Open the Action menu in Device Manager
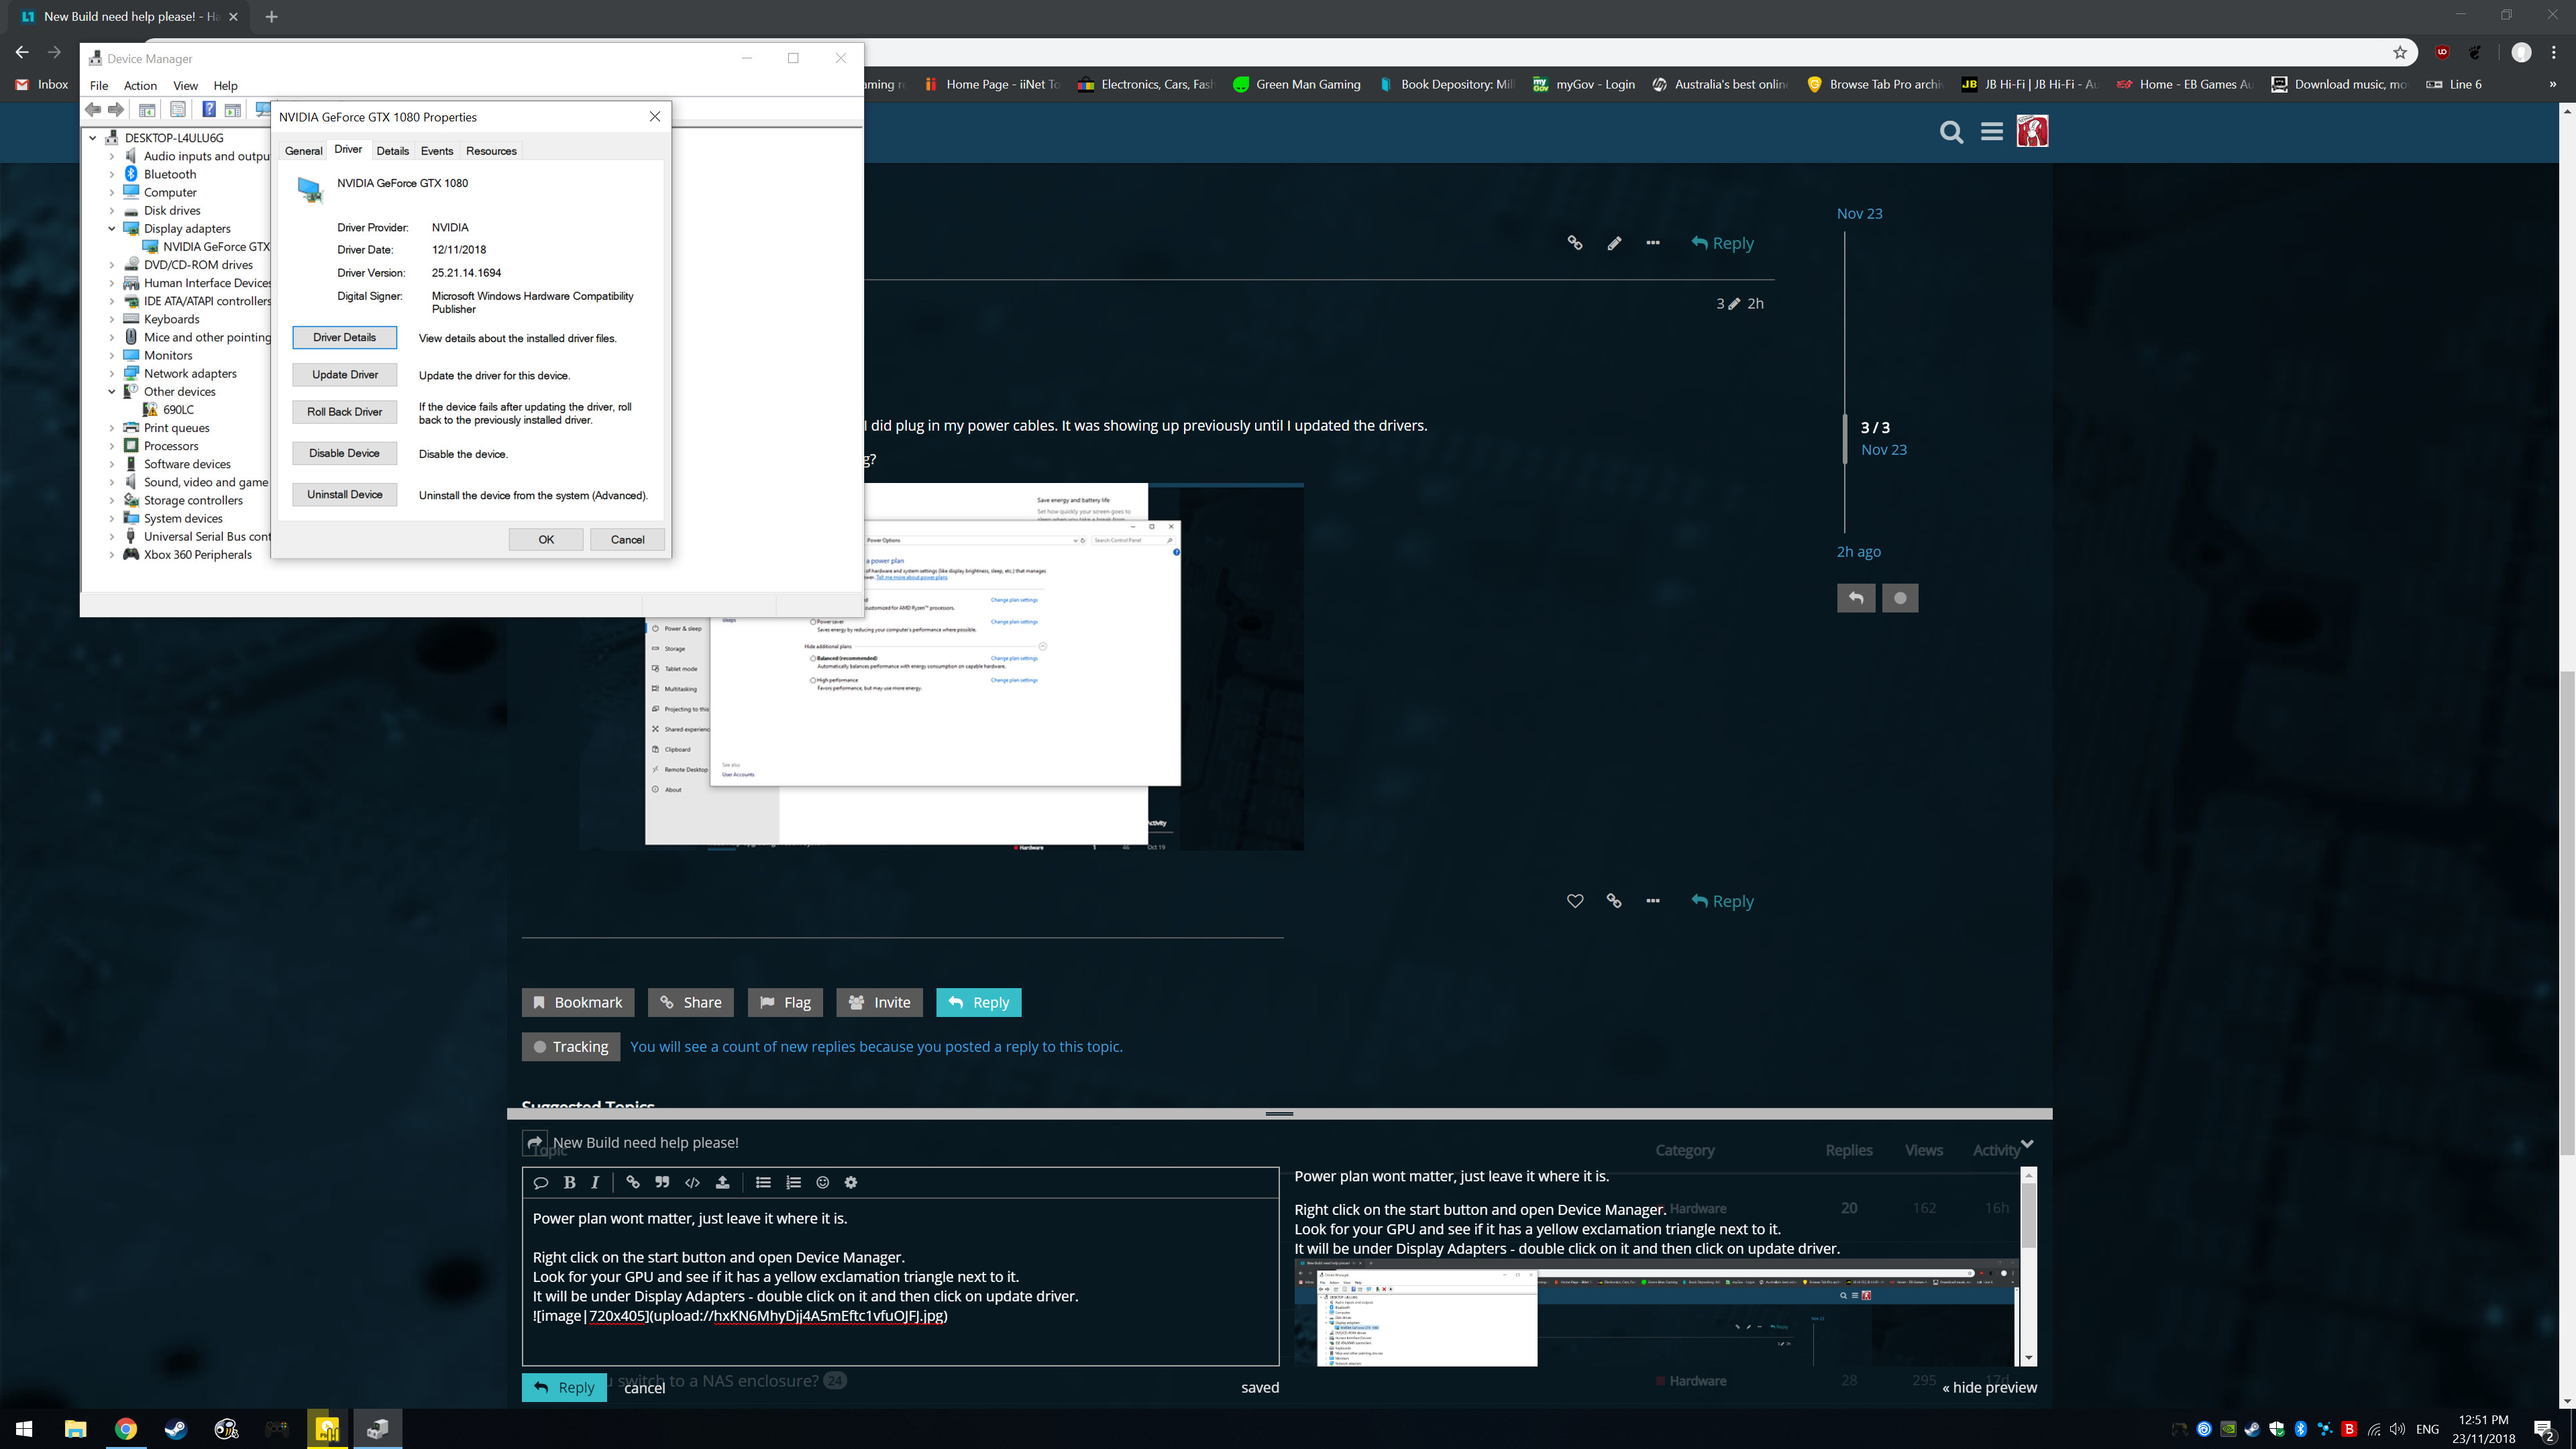This screenshot has height=1449, width=2576. 140,85
